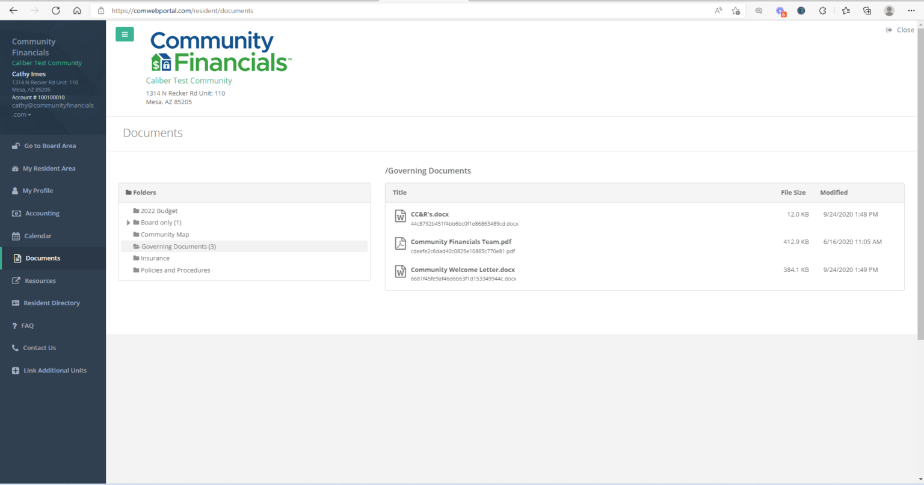Open browser extensions puzzle icon
The image size is (924, 485).
(822, 10)
